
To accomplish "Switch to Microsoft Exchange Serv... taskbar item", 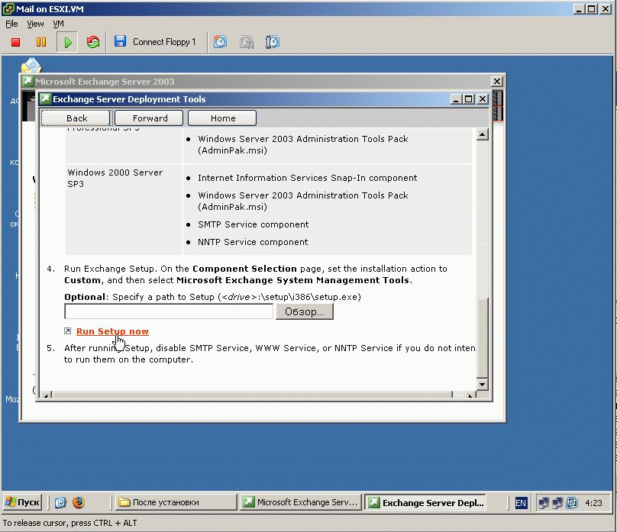I will click(301, 502).
